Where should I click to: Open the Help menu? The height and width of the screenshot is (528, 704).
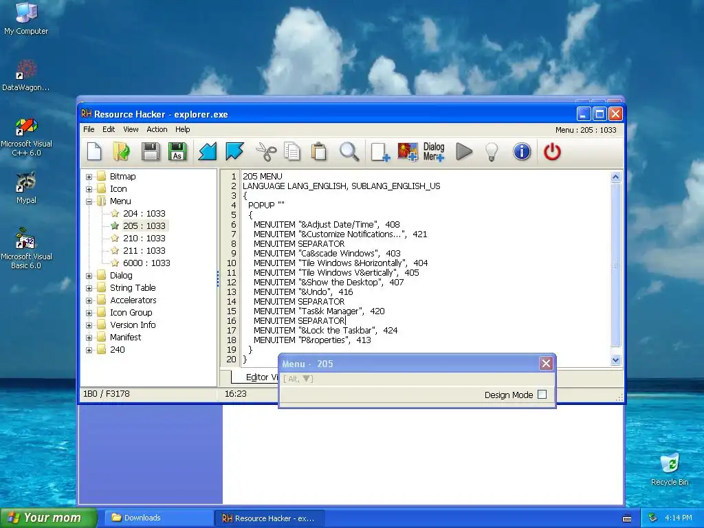(182, 129)
